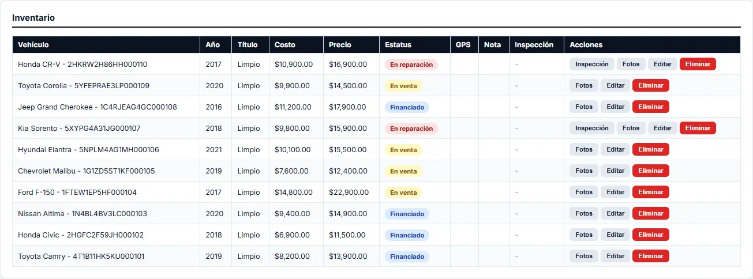753x279 pixels.
Task: Click the Precio column header
Action: tap(340, 44)
